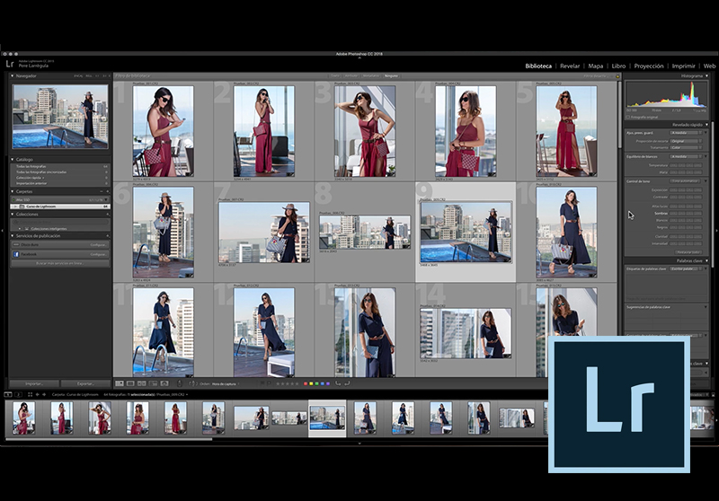The height and width of the screenshot is (501, 719).
Task: Open the Revelar module
Action: [x=570, y=66]
